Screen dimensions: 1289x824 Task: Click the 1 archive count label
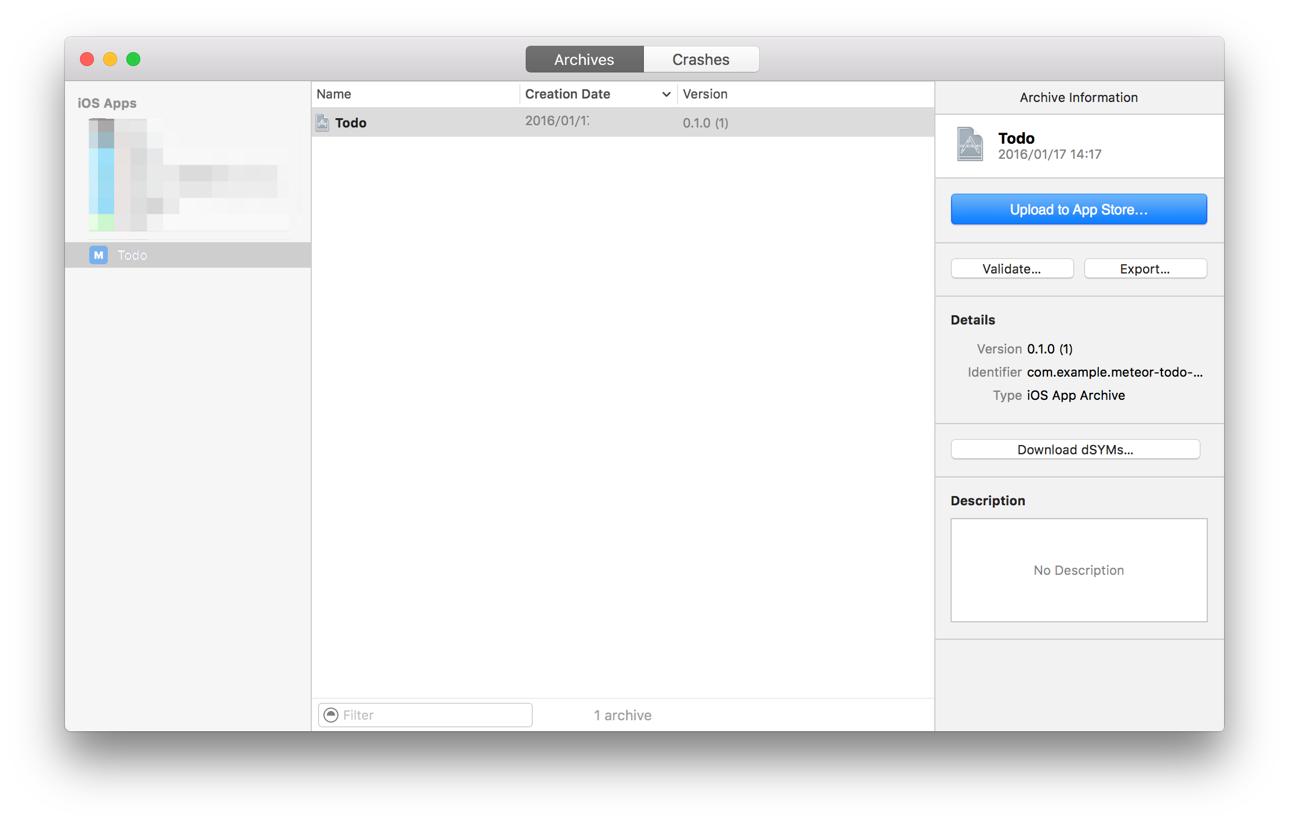click(622, 715)
